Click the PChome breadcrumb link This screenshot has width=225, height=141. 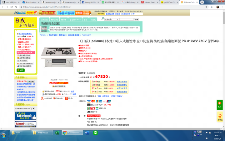43,35
